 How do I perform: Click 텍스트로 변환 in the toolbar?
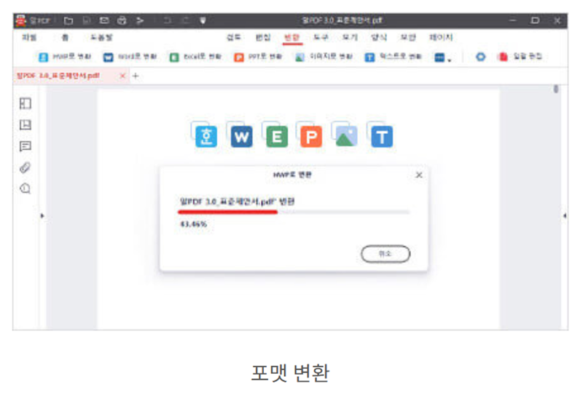[393, 57]
